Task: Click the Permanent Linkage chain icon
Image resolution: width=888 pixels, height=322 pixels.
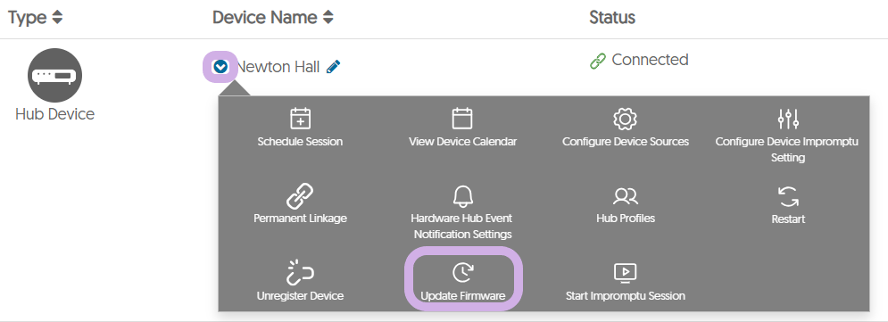Action: 300,196
